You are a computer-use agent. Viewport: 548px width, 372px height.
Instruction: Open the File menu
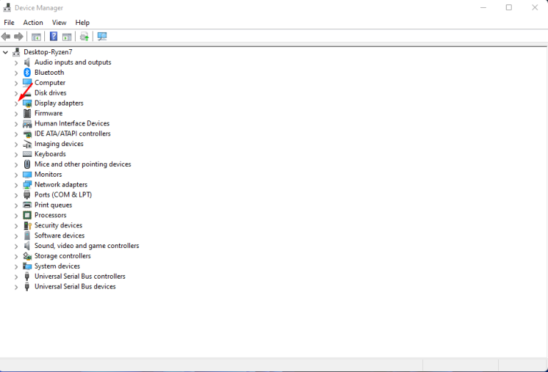[x=9, y=23]
